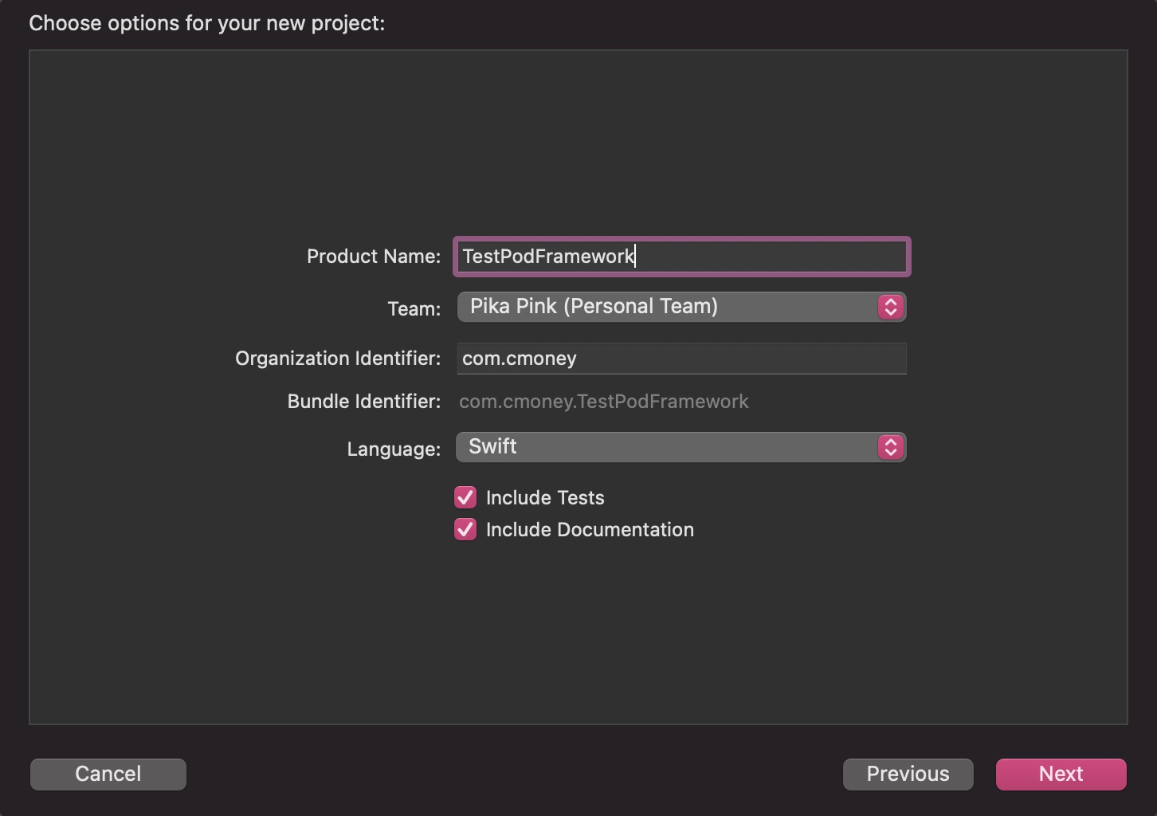The image size is (1157, 816).
Task: Click the "Product Name:" label
Action: coord(373,257)
